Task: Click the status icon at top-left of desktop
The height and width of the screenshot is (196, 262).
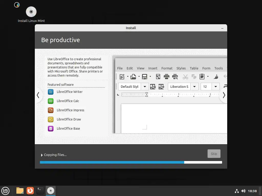Action: coord(17,5)
